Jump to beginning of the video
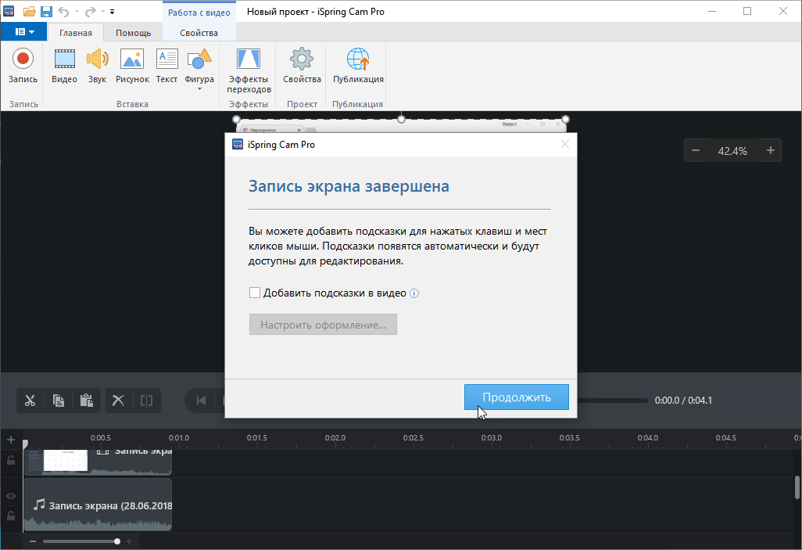The height and width of the screenshot is (550, 802). [x=202, y=401]
